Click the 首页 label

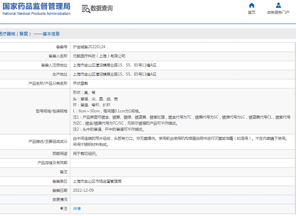(x=252, y=13)
